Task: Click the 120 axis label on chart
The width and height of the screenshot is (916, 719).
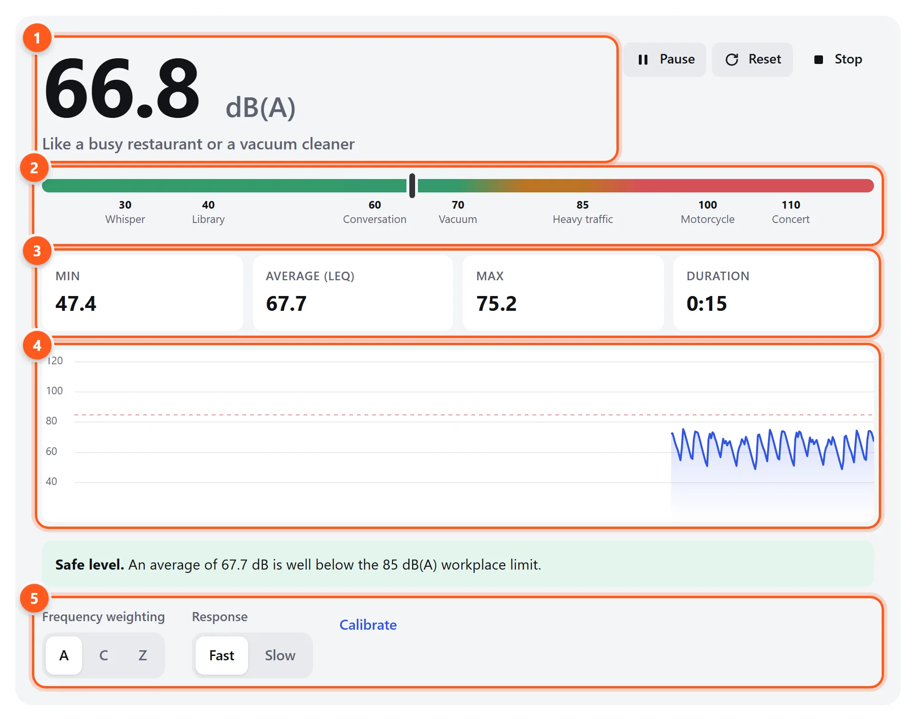Action: [54, 361]
